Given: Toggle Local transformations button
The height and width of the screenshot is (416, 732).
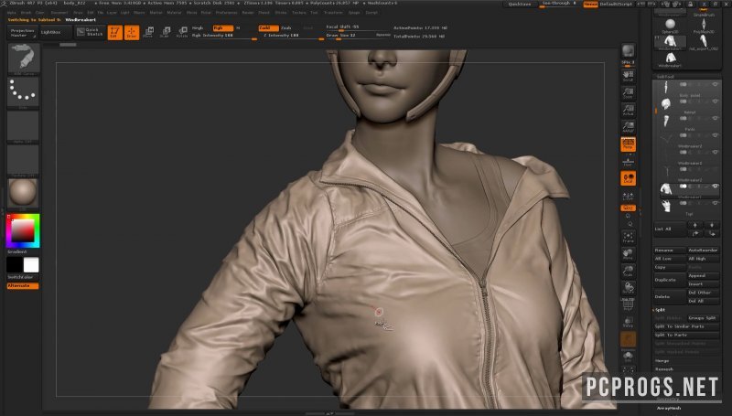Looking at the screenshot, I should tap(628, 178).
